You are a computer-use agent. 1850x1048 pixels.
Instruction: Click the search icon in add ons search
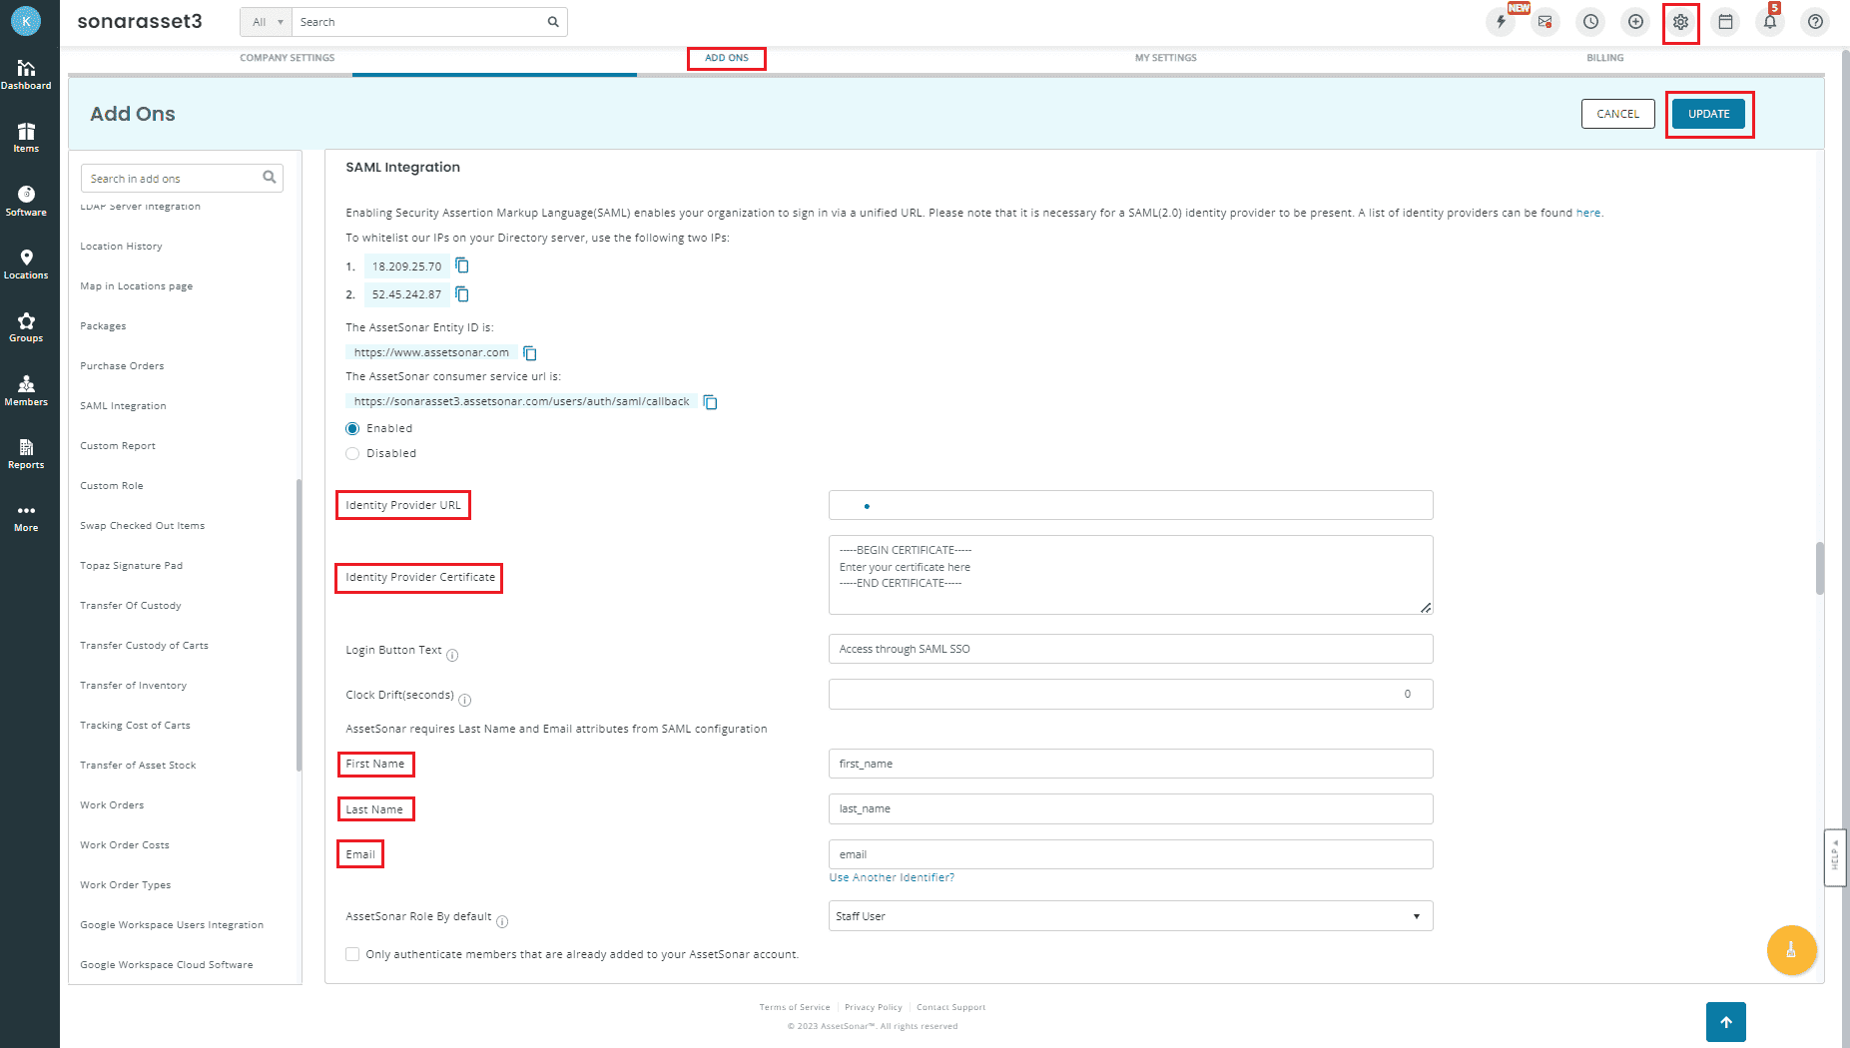click(270, 178)
